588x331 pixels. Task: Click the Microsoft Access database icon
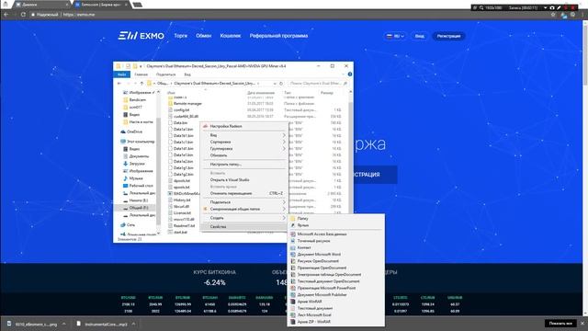(293, 234)
